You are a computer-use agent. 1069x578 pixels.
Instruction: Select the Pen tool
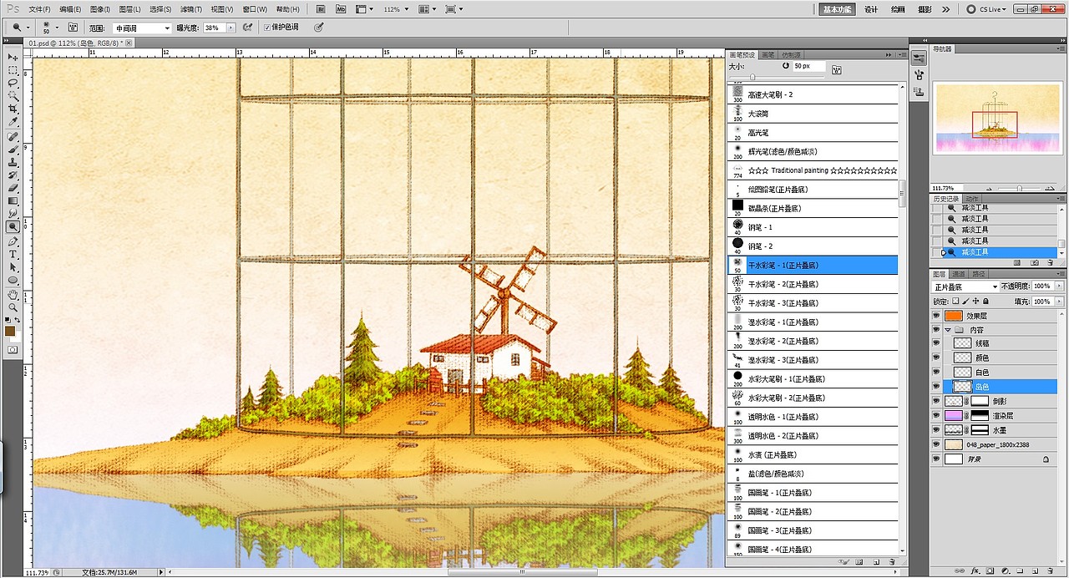coord(13,241)
